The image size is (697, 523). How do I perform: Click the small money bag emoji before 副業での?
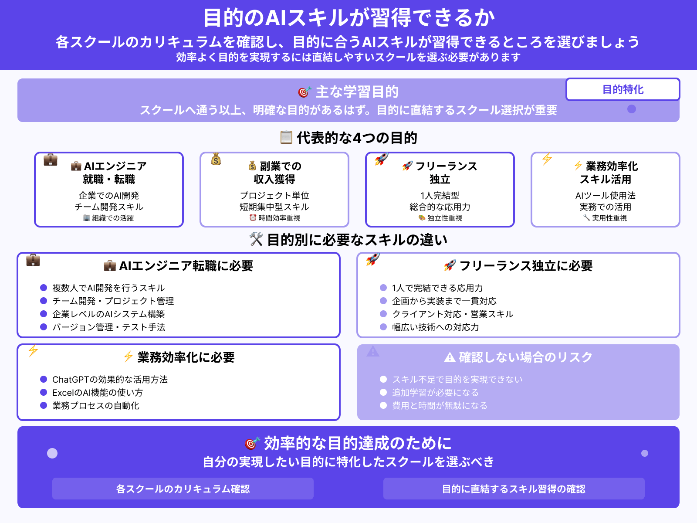[x=252, y=166]
